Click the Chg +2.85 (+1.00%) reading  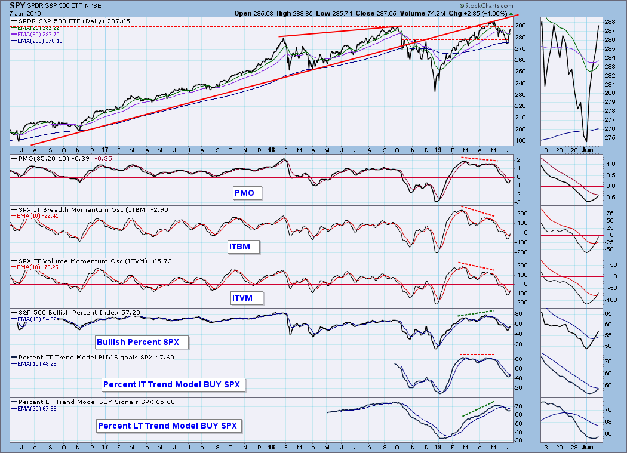pos(478,13)
